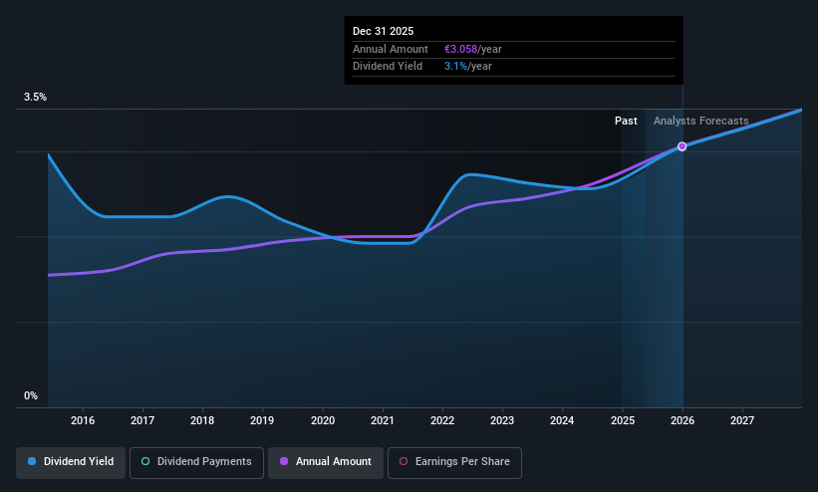The image size is (818, 492).
Task: Click the Dec 31 2025 tooltip header
Action: [383, 31]
